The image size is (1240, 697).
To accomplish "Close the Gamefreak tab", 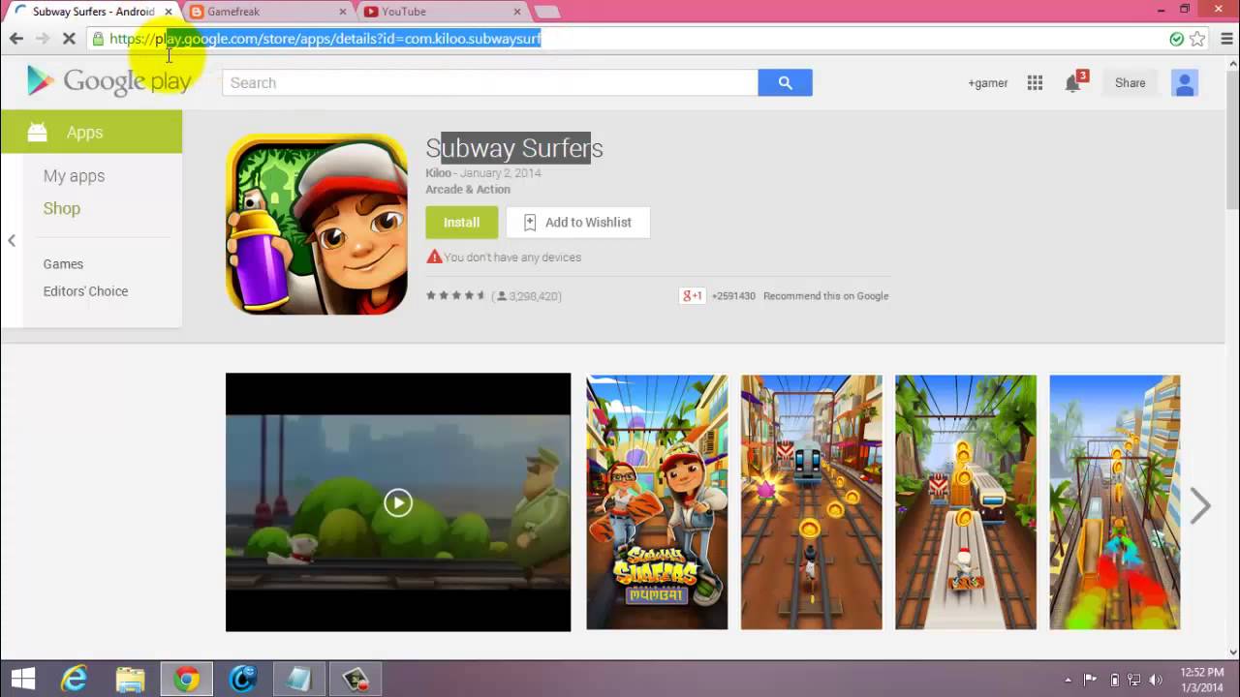I will (x=343, y=12).
